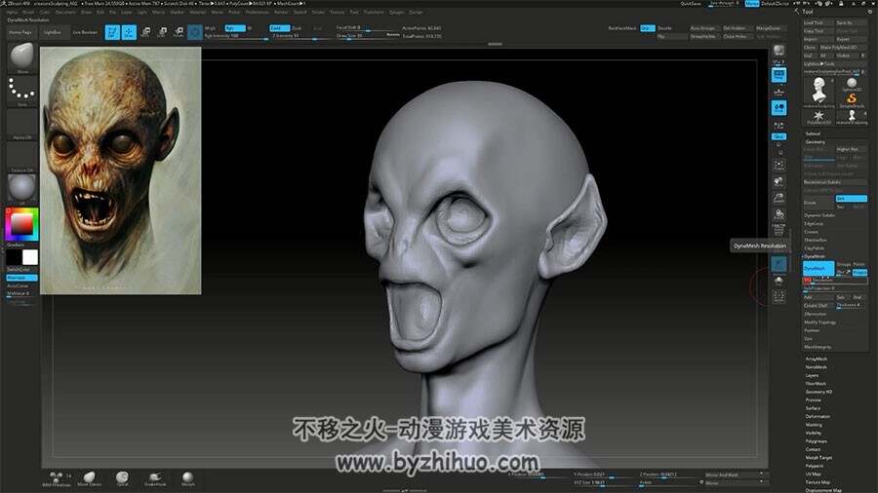Screen dimensions: 878x493
Task: Toggle the Zsub mode button
Action: point(297,28)
